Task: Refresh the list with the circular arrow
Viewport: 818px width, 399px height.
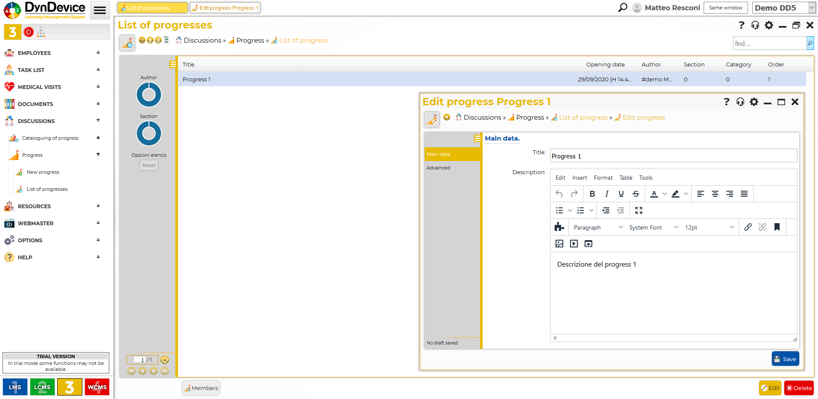Action: coord(165,360)
